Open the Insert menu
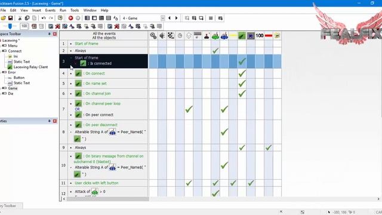382x215 pixels. (36, 10)
